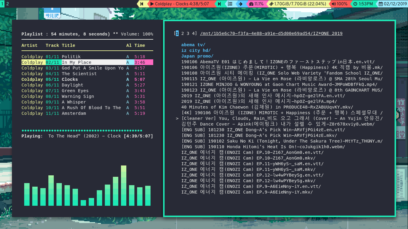Select Saku No Ki Tonight Under Sakura file
The image size is (408, 229).
tap(282, 141)
